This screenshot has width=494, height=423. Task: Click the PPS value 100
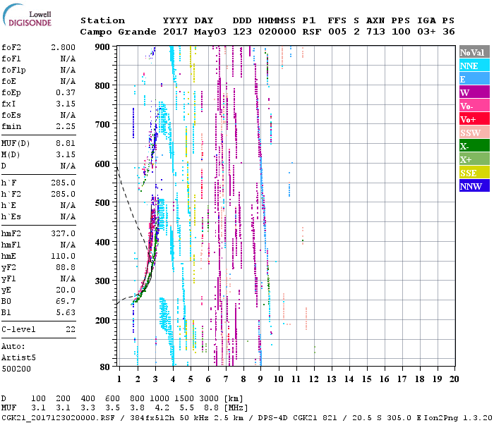tap(401, 32)
